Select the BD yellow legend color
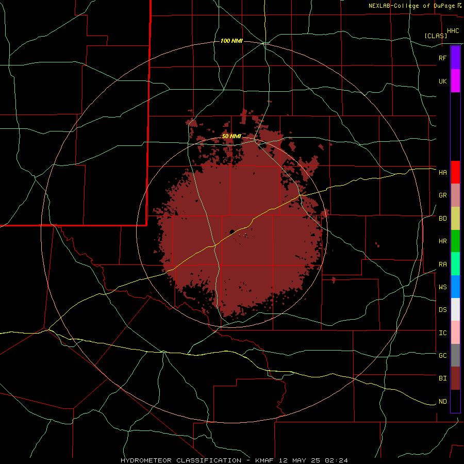464x464 pixels. click(x=455, y=218)
